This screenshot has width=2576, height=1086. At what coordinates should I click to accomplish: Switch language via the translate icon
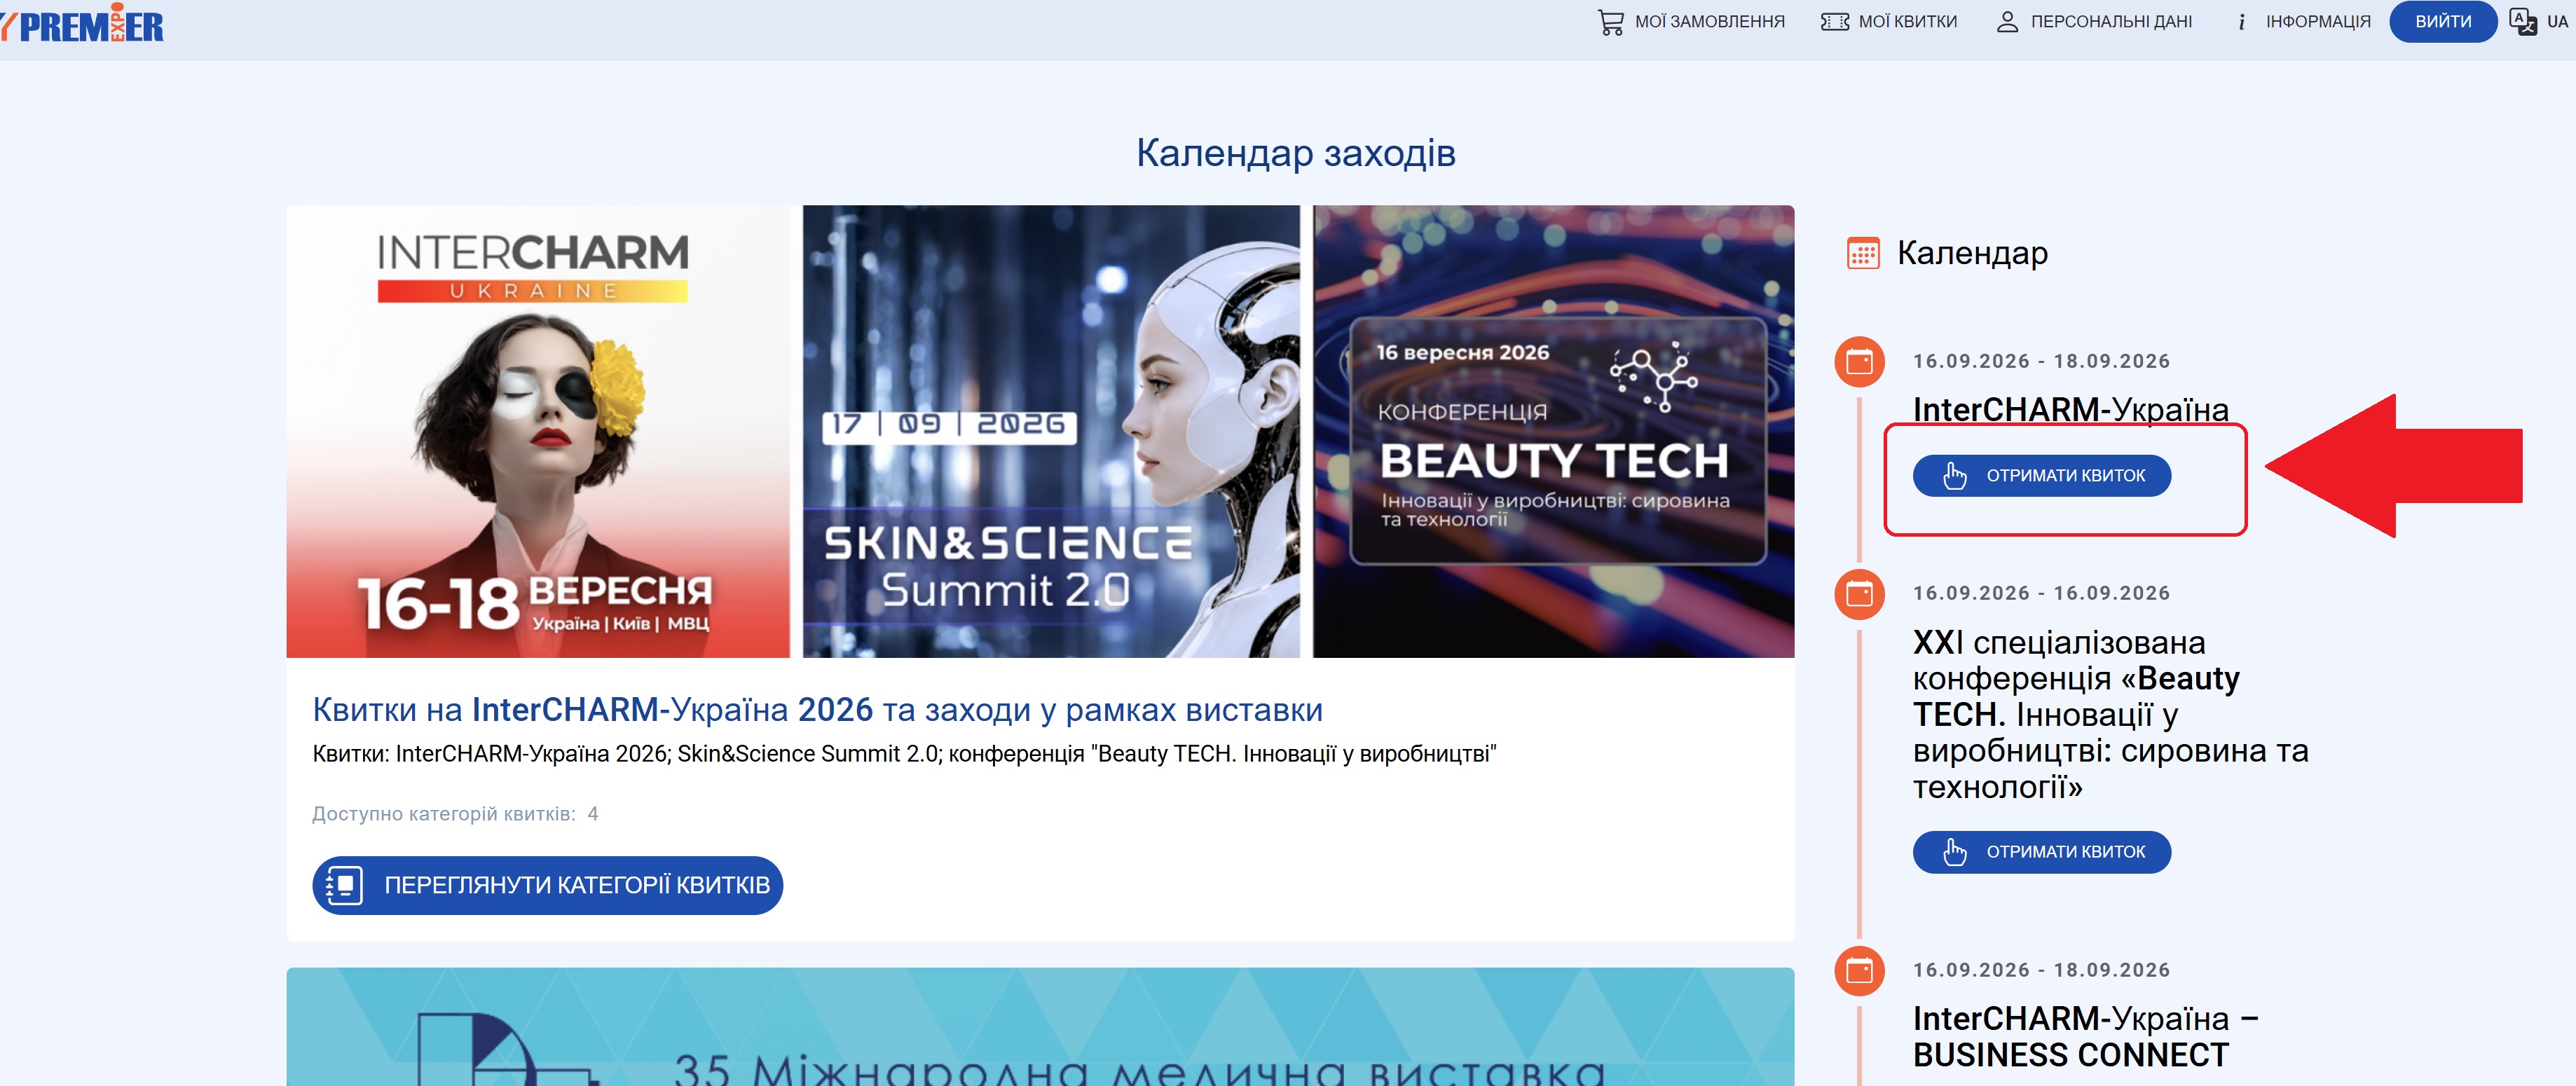2522,22
